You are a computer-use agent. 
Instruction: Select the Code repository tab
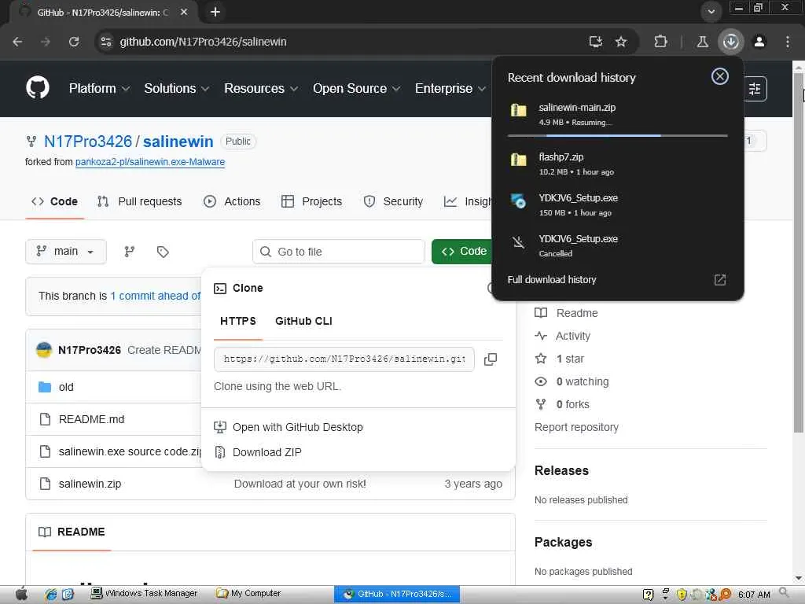(54, 201)
